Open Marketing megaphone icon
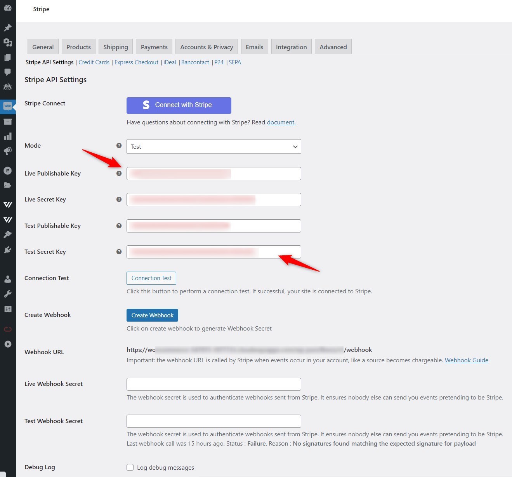 coord(8,151)
